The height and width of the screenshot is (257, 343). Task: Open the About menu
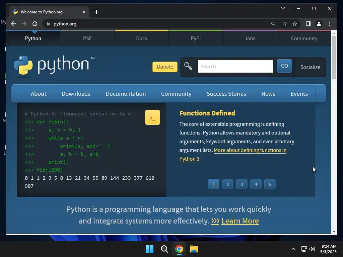coord(39,94)
